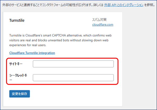Click the シークレットキー field label
The width and height of the screenshot is (157, 110).
18,77
